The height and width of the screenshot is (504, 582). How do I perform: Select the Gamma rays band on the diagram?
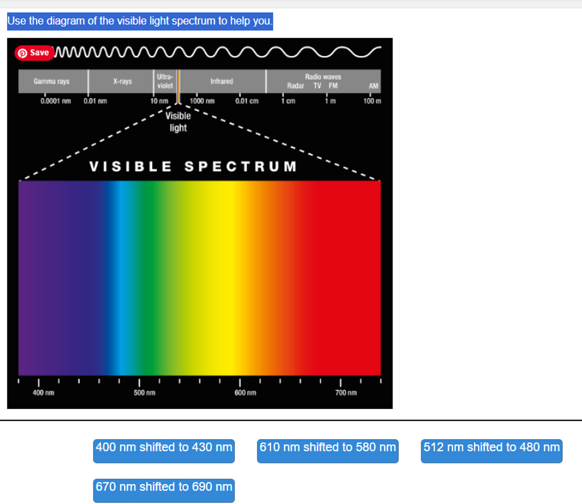52,81
